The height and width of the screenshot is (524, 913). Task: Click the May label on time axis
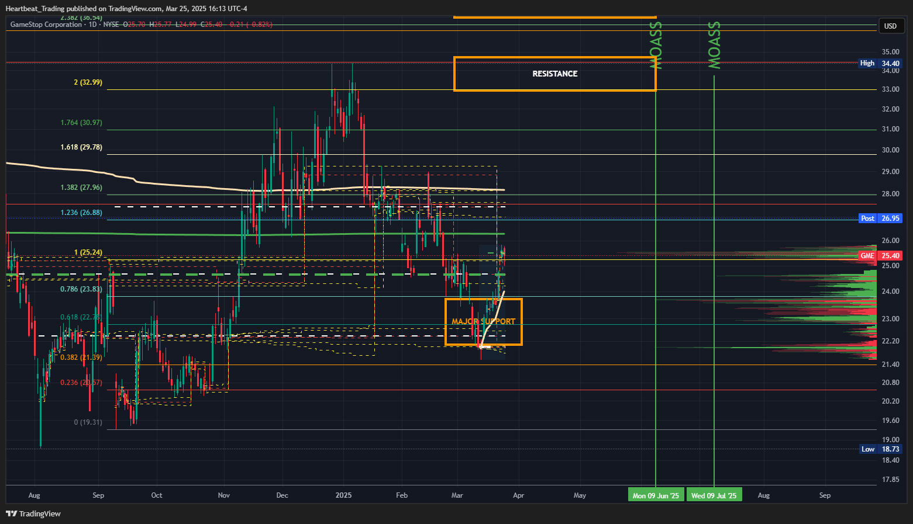[x=580, y=495]
